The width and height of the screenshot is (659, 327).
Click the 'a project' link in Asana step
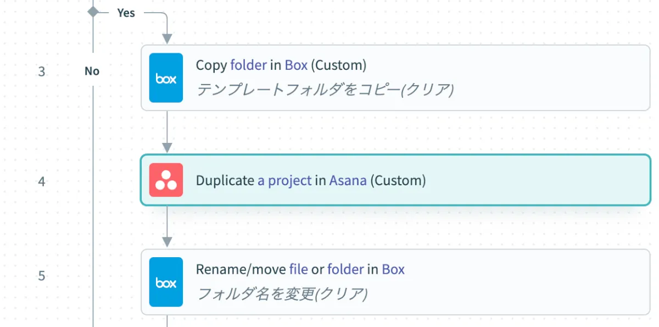coord(284,180)
